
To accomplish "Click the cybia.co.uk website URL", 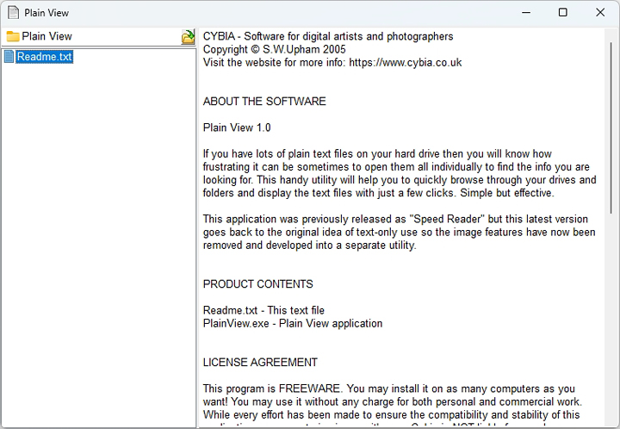I will tap(405, 62).
